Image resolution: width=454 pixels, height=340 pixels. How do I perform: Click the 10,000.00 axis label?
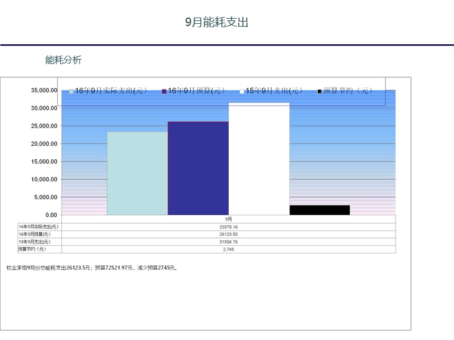tap(44, 179)
